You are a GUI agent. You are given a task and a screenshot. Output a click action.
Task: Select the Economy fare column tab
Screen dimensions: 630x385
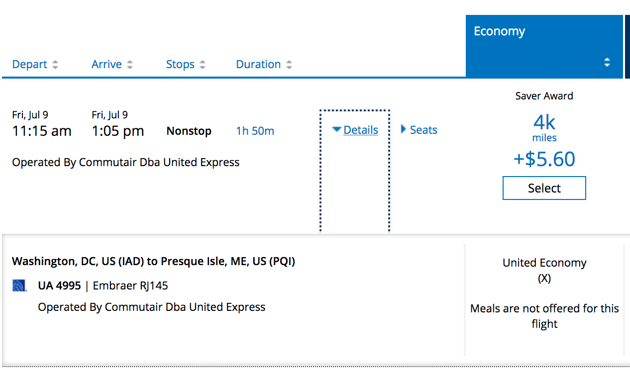click(x=499, y=31)
